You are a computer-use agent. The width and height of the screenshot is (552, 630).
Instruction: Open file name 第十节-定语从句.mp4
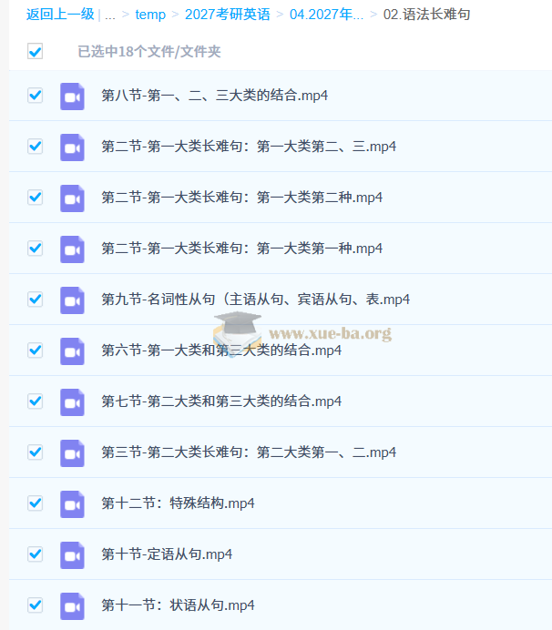point(167,554)
